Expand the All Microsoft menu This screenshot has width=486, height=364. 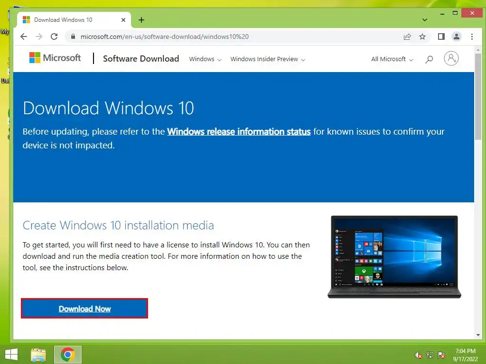pyautogui.click(x=392, y=59)
